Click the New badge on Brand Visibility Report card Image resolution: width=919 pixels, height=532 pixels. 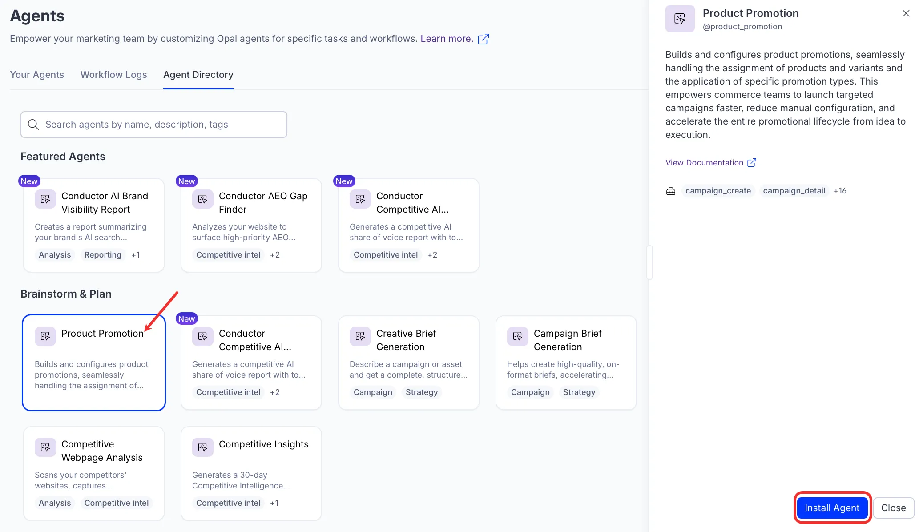[x=29, y=181]
